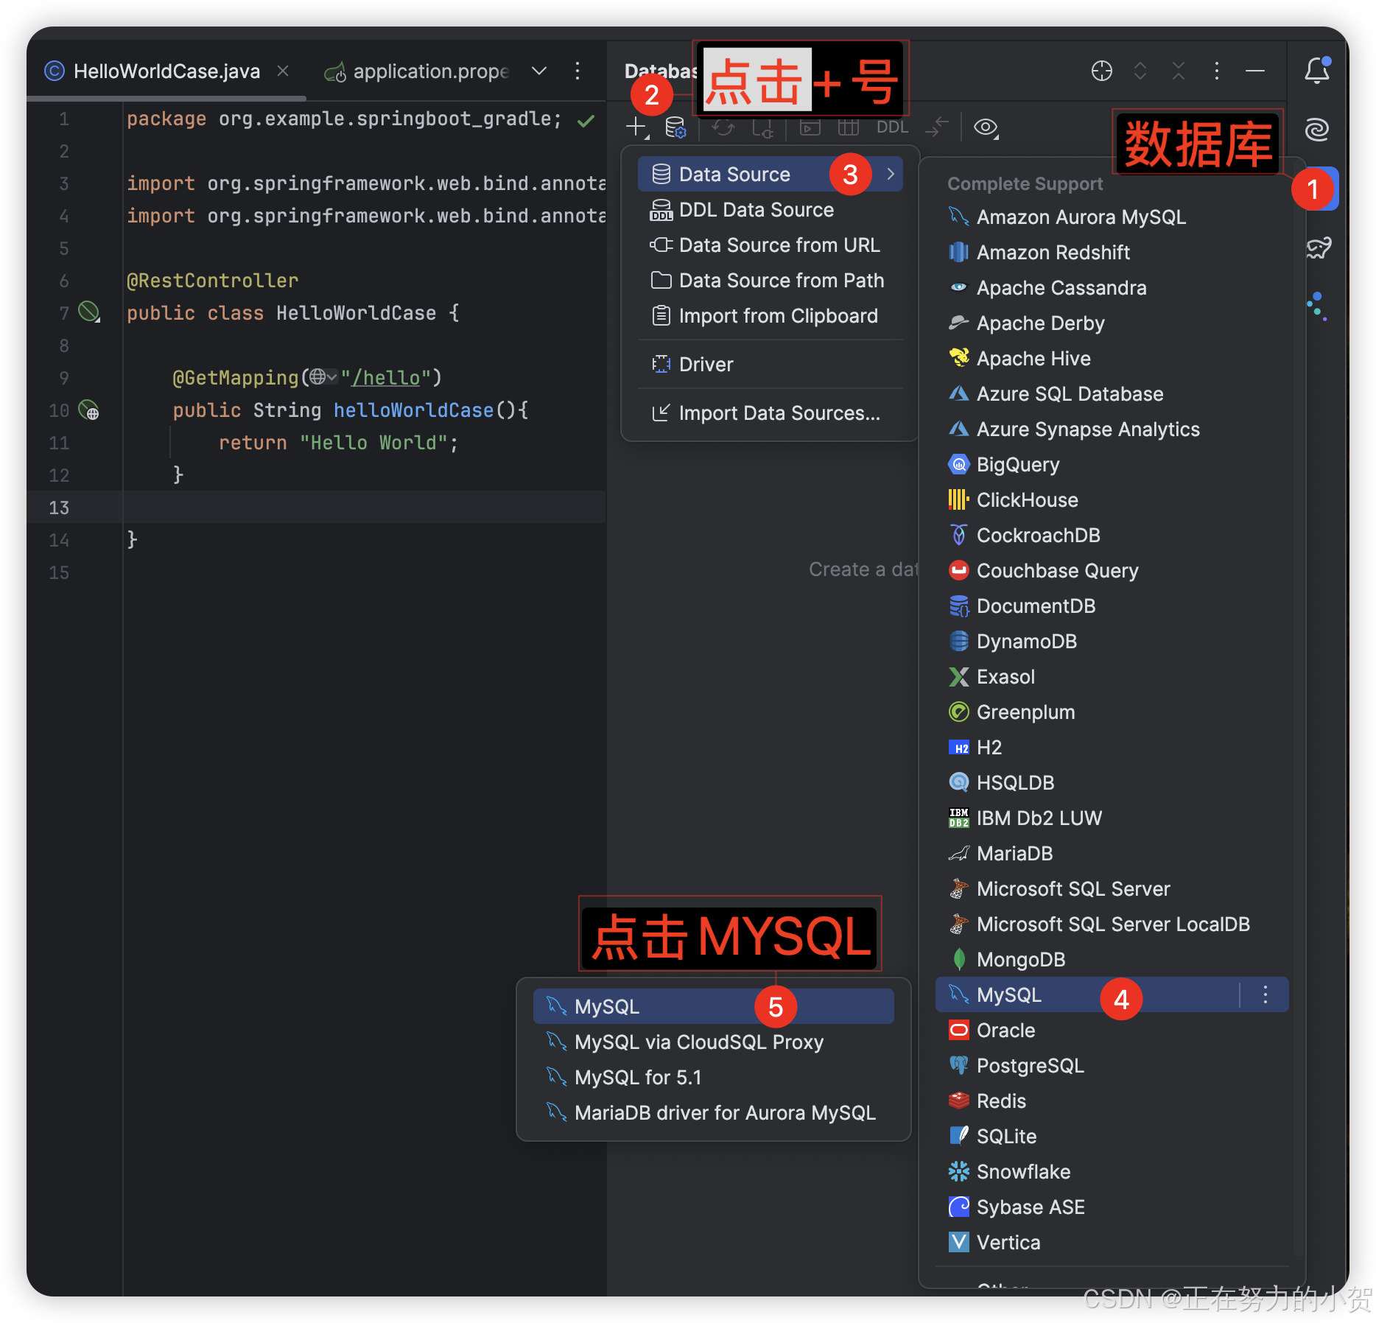
Task: Select the Driver menu entry
Action: point(770,365)
